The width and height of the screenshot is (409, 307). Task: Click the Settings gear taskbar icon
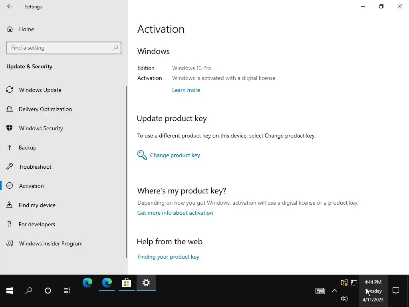[x=146, y=283]
